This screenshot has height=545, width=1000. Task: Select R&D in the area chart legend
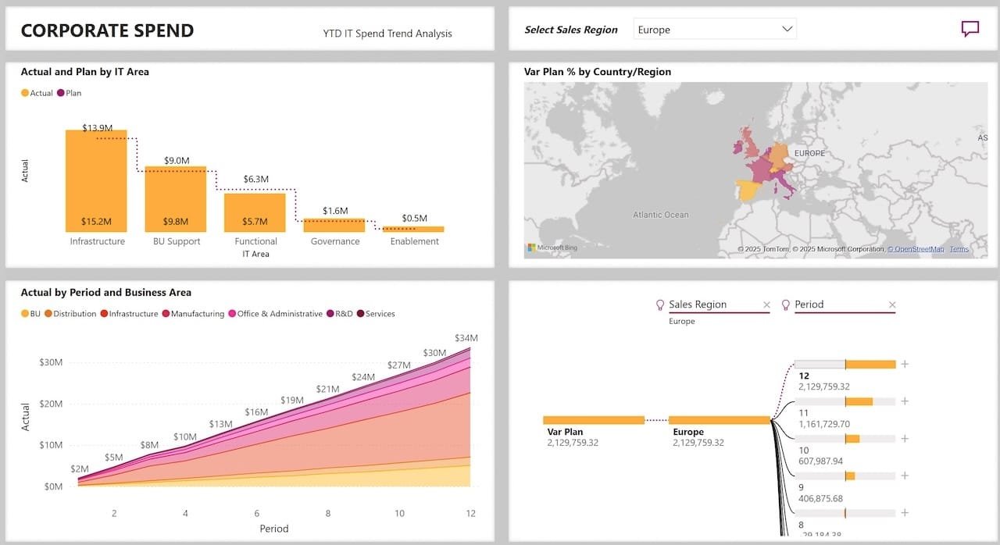339,314
